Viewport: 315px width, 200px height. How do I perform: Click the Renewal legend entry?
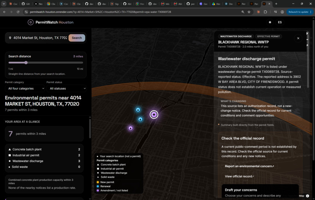click(104, 186)
